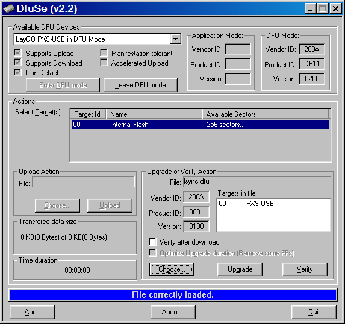Select LayGO PXS-USB device combo box
345x324 pixels.
tap(98, 39)
